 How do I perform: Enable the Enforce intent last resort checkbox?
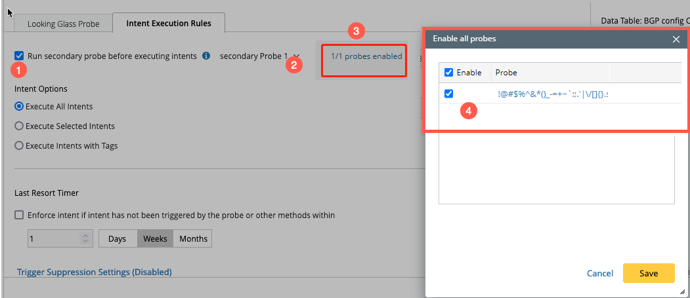click(x=19, y=215)
